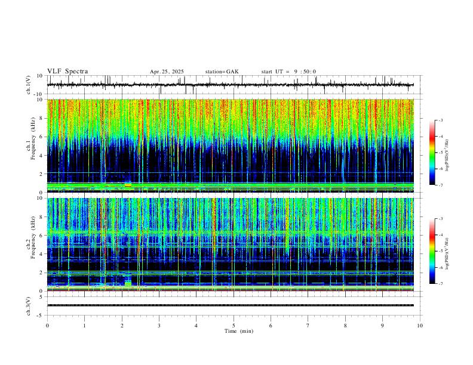Click the '4' kHz tick on ch.2 frequency axis
This screenshot has height=365, width=473.
coord(42,254)
